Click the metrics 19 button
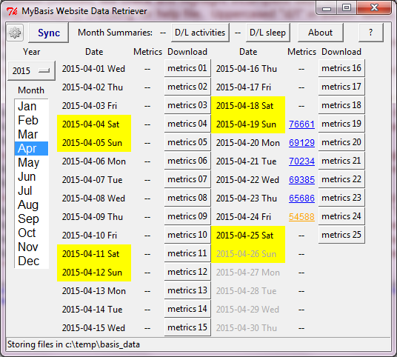This screenshot has height=357, width=397. pyautogui.click(x=341, y=124)
